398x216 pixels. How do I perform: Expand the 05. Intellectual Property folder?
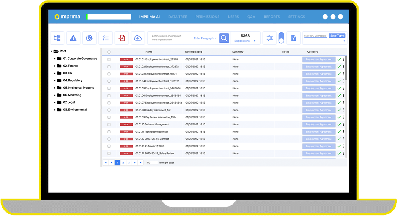[55, 88]
